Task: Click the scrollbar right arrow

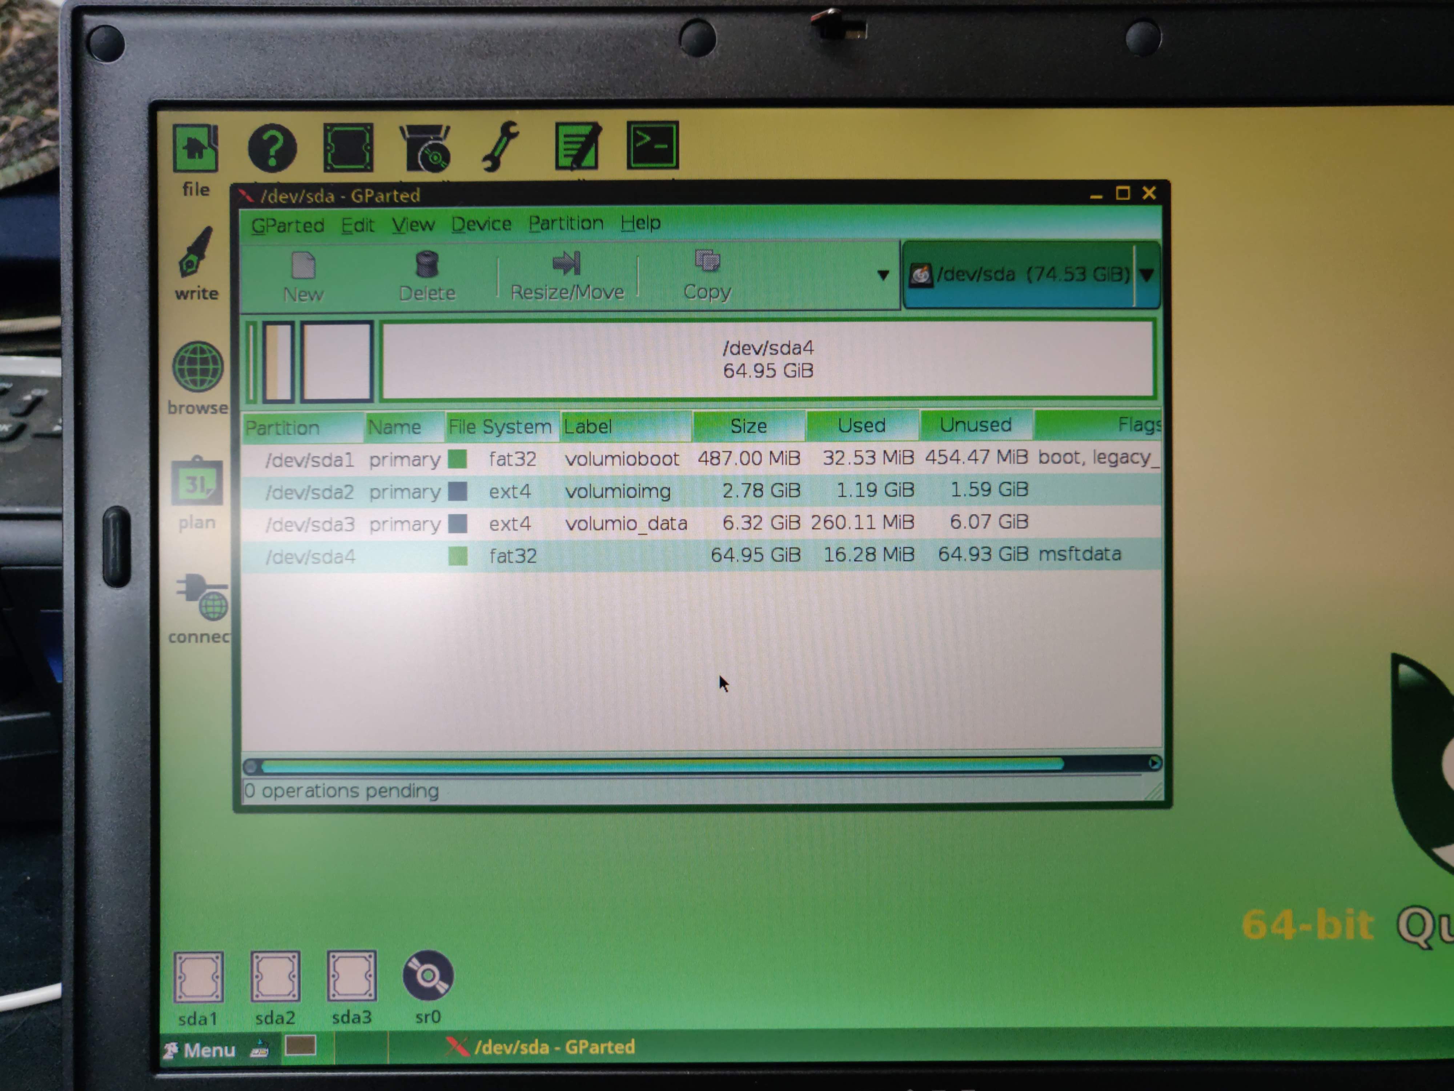Action: [1154, 763]
